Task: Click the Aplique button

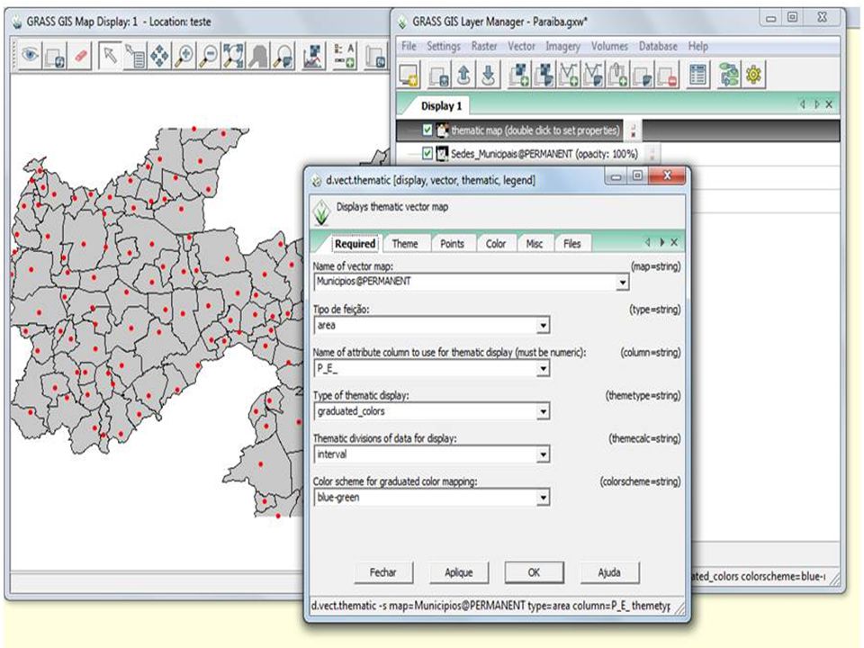Action: (x=458, y=572)
